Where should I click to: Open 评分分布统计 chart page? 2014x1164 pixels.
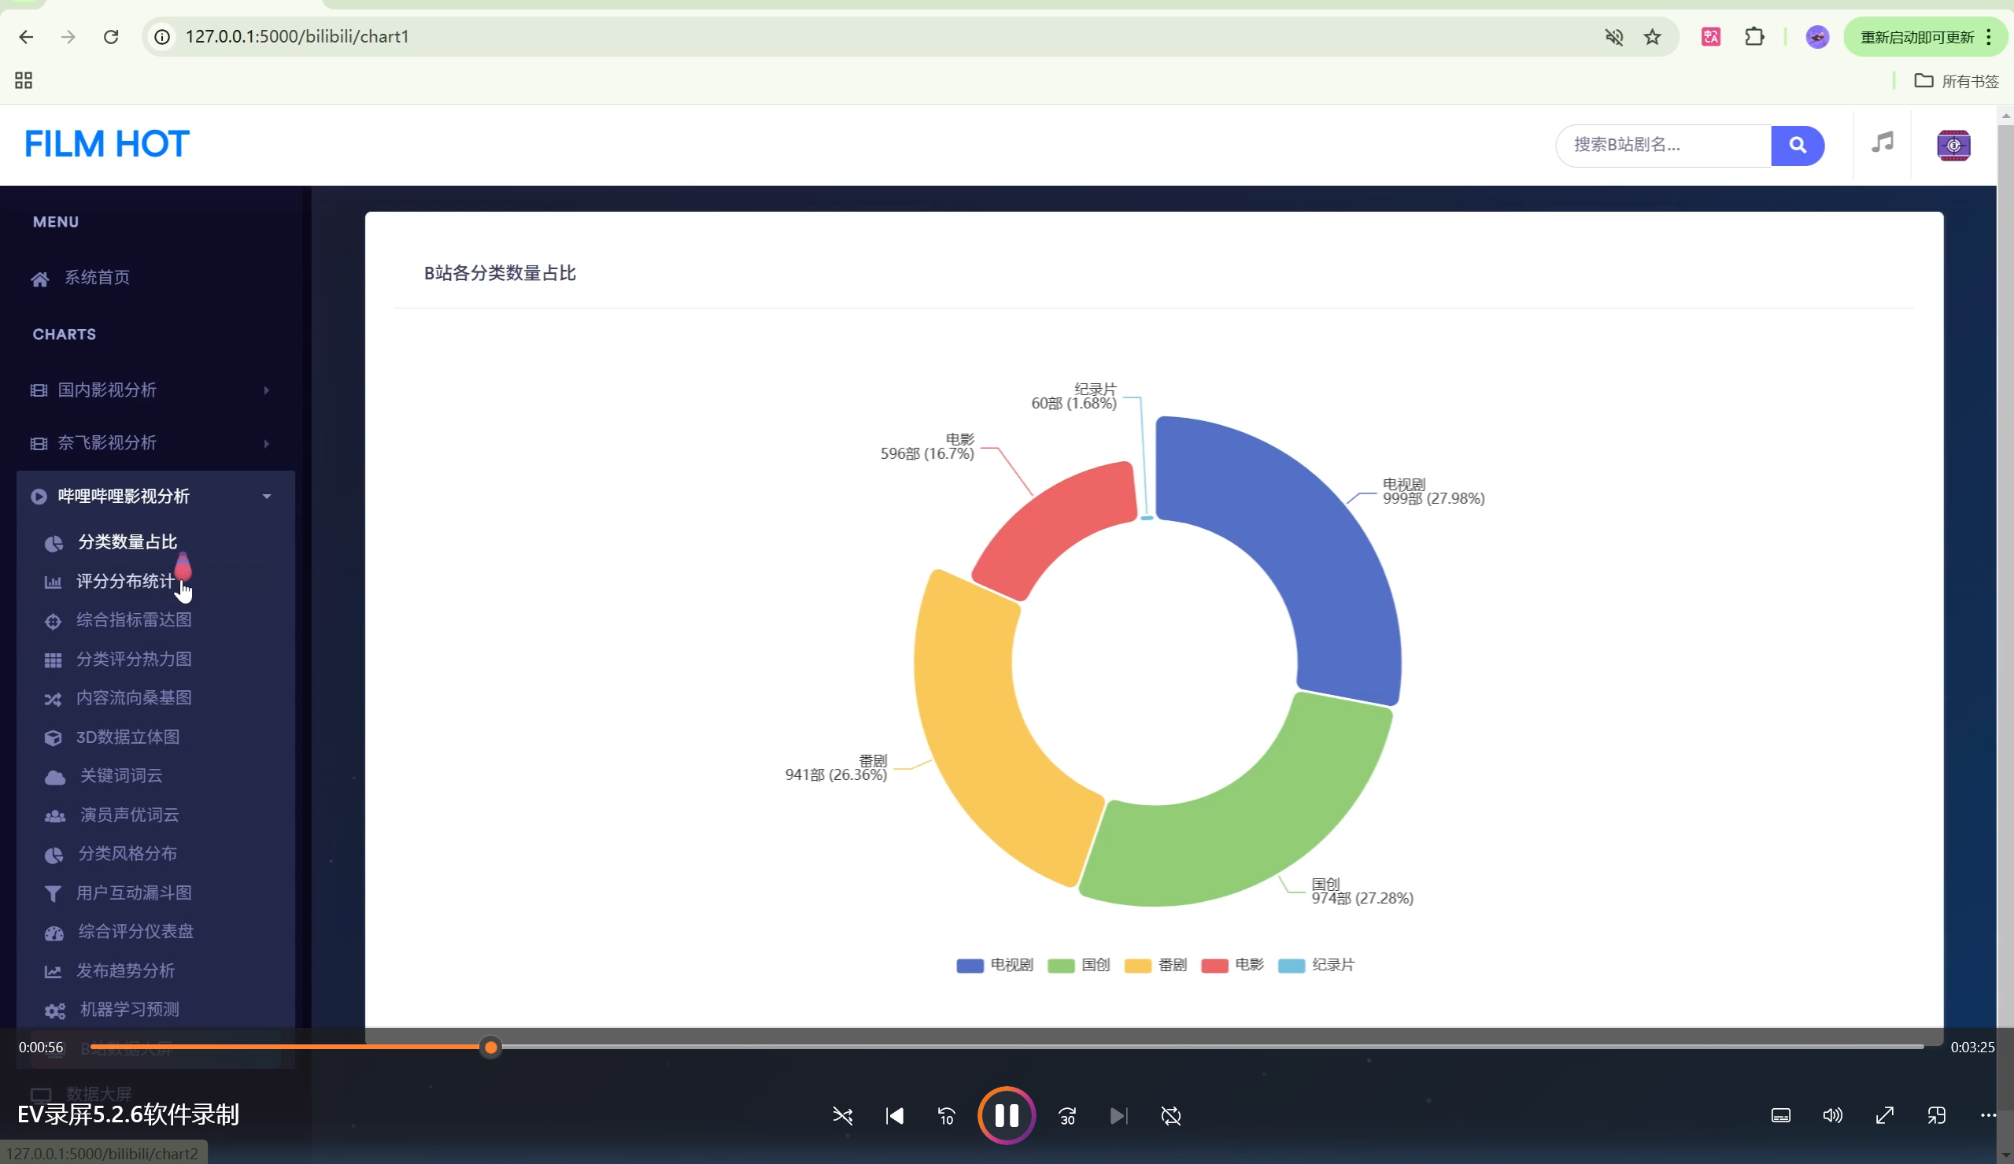(124, 581)
